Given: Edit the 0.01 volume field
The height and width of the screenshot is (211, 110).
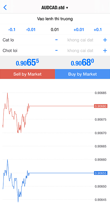Looking at the screenshot, I should coord(55,30).
